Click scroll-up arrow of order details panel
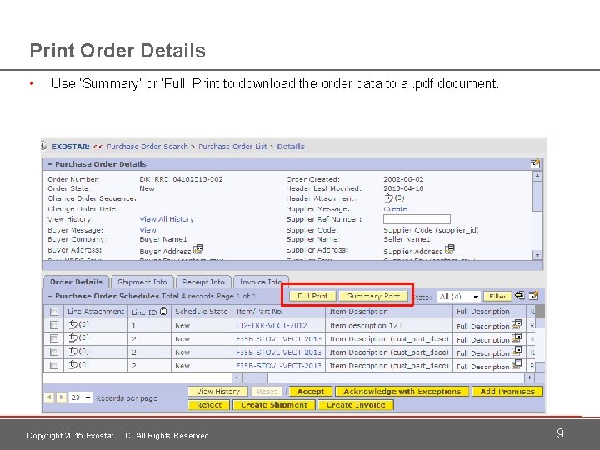Viewport: 600px width, 450px height. [537, 176]
